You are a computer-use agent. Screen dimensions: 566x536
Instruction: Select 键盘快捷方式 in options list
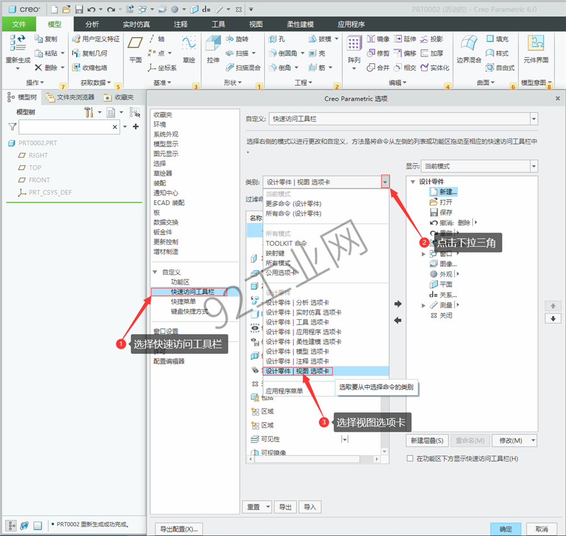coord(189,311)
